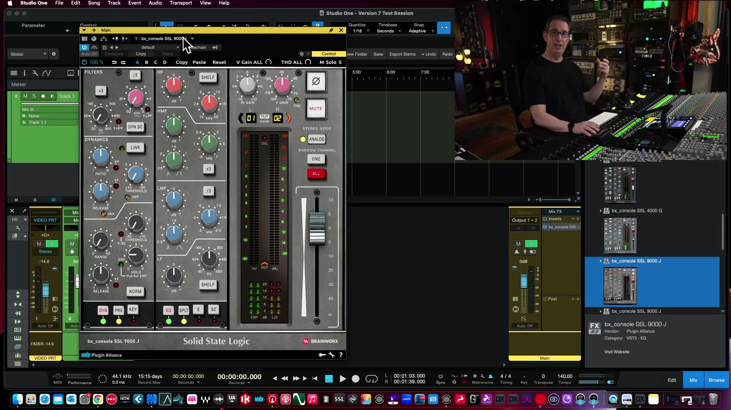Toggle the DYN section button
The width and height of the screenshot is (731, 410).
[103, 310]
